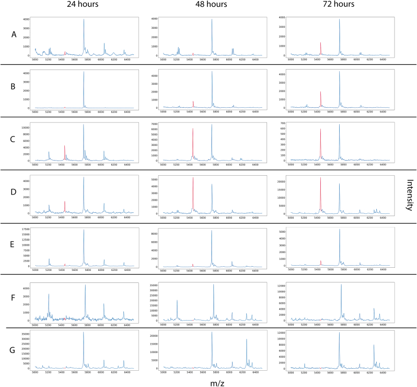Viewport: 417px width, 387px height.
Task: Open row B 72 hours spectrum plot
Action: point(340,89)
